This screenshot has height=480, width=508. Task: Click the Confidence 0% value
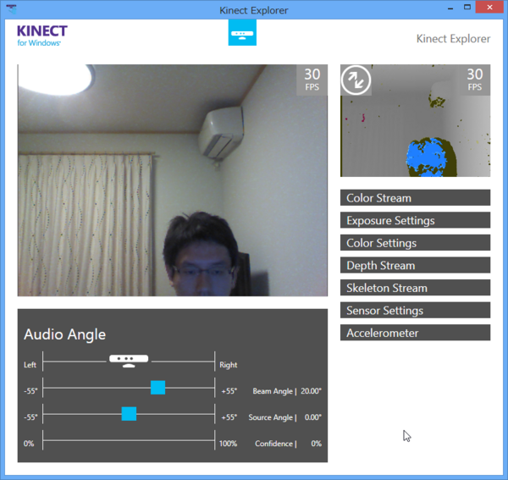click(316, 444)
